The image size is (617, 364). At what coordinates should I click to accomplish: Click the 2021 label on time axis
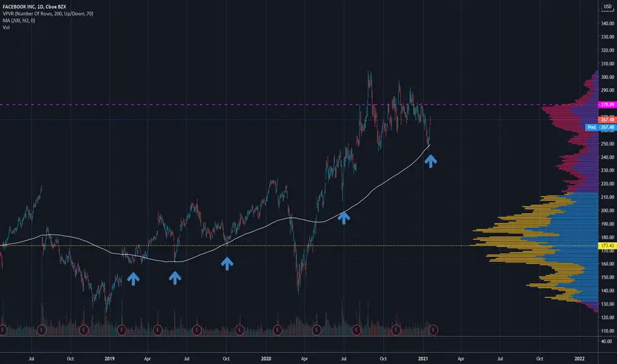tap(423, 359)
